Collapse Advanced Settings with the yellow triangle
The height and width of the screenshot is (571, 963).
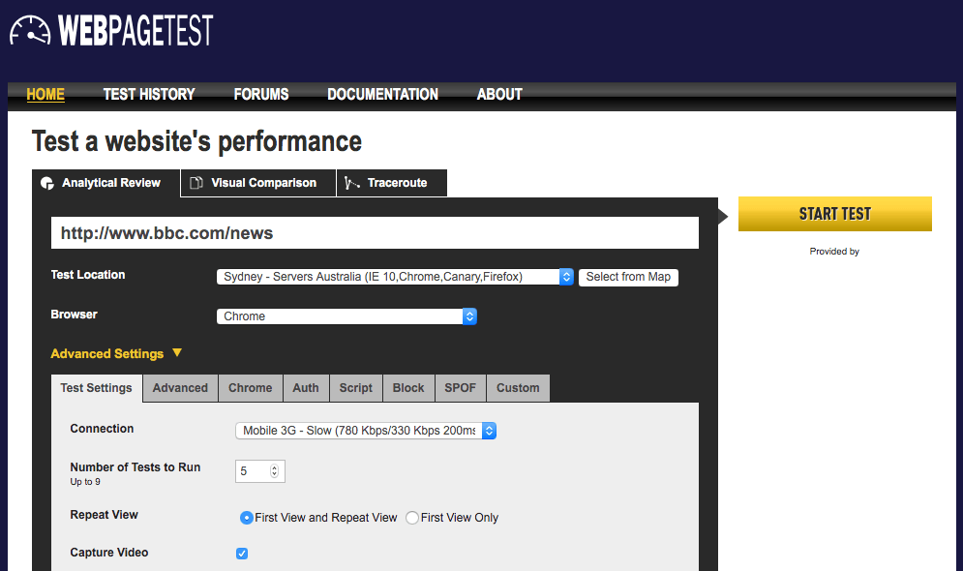point(177,353)
